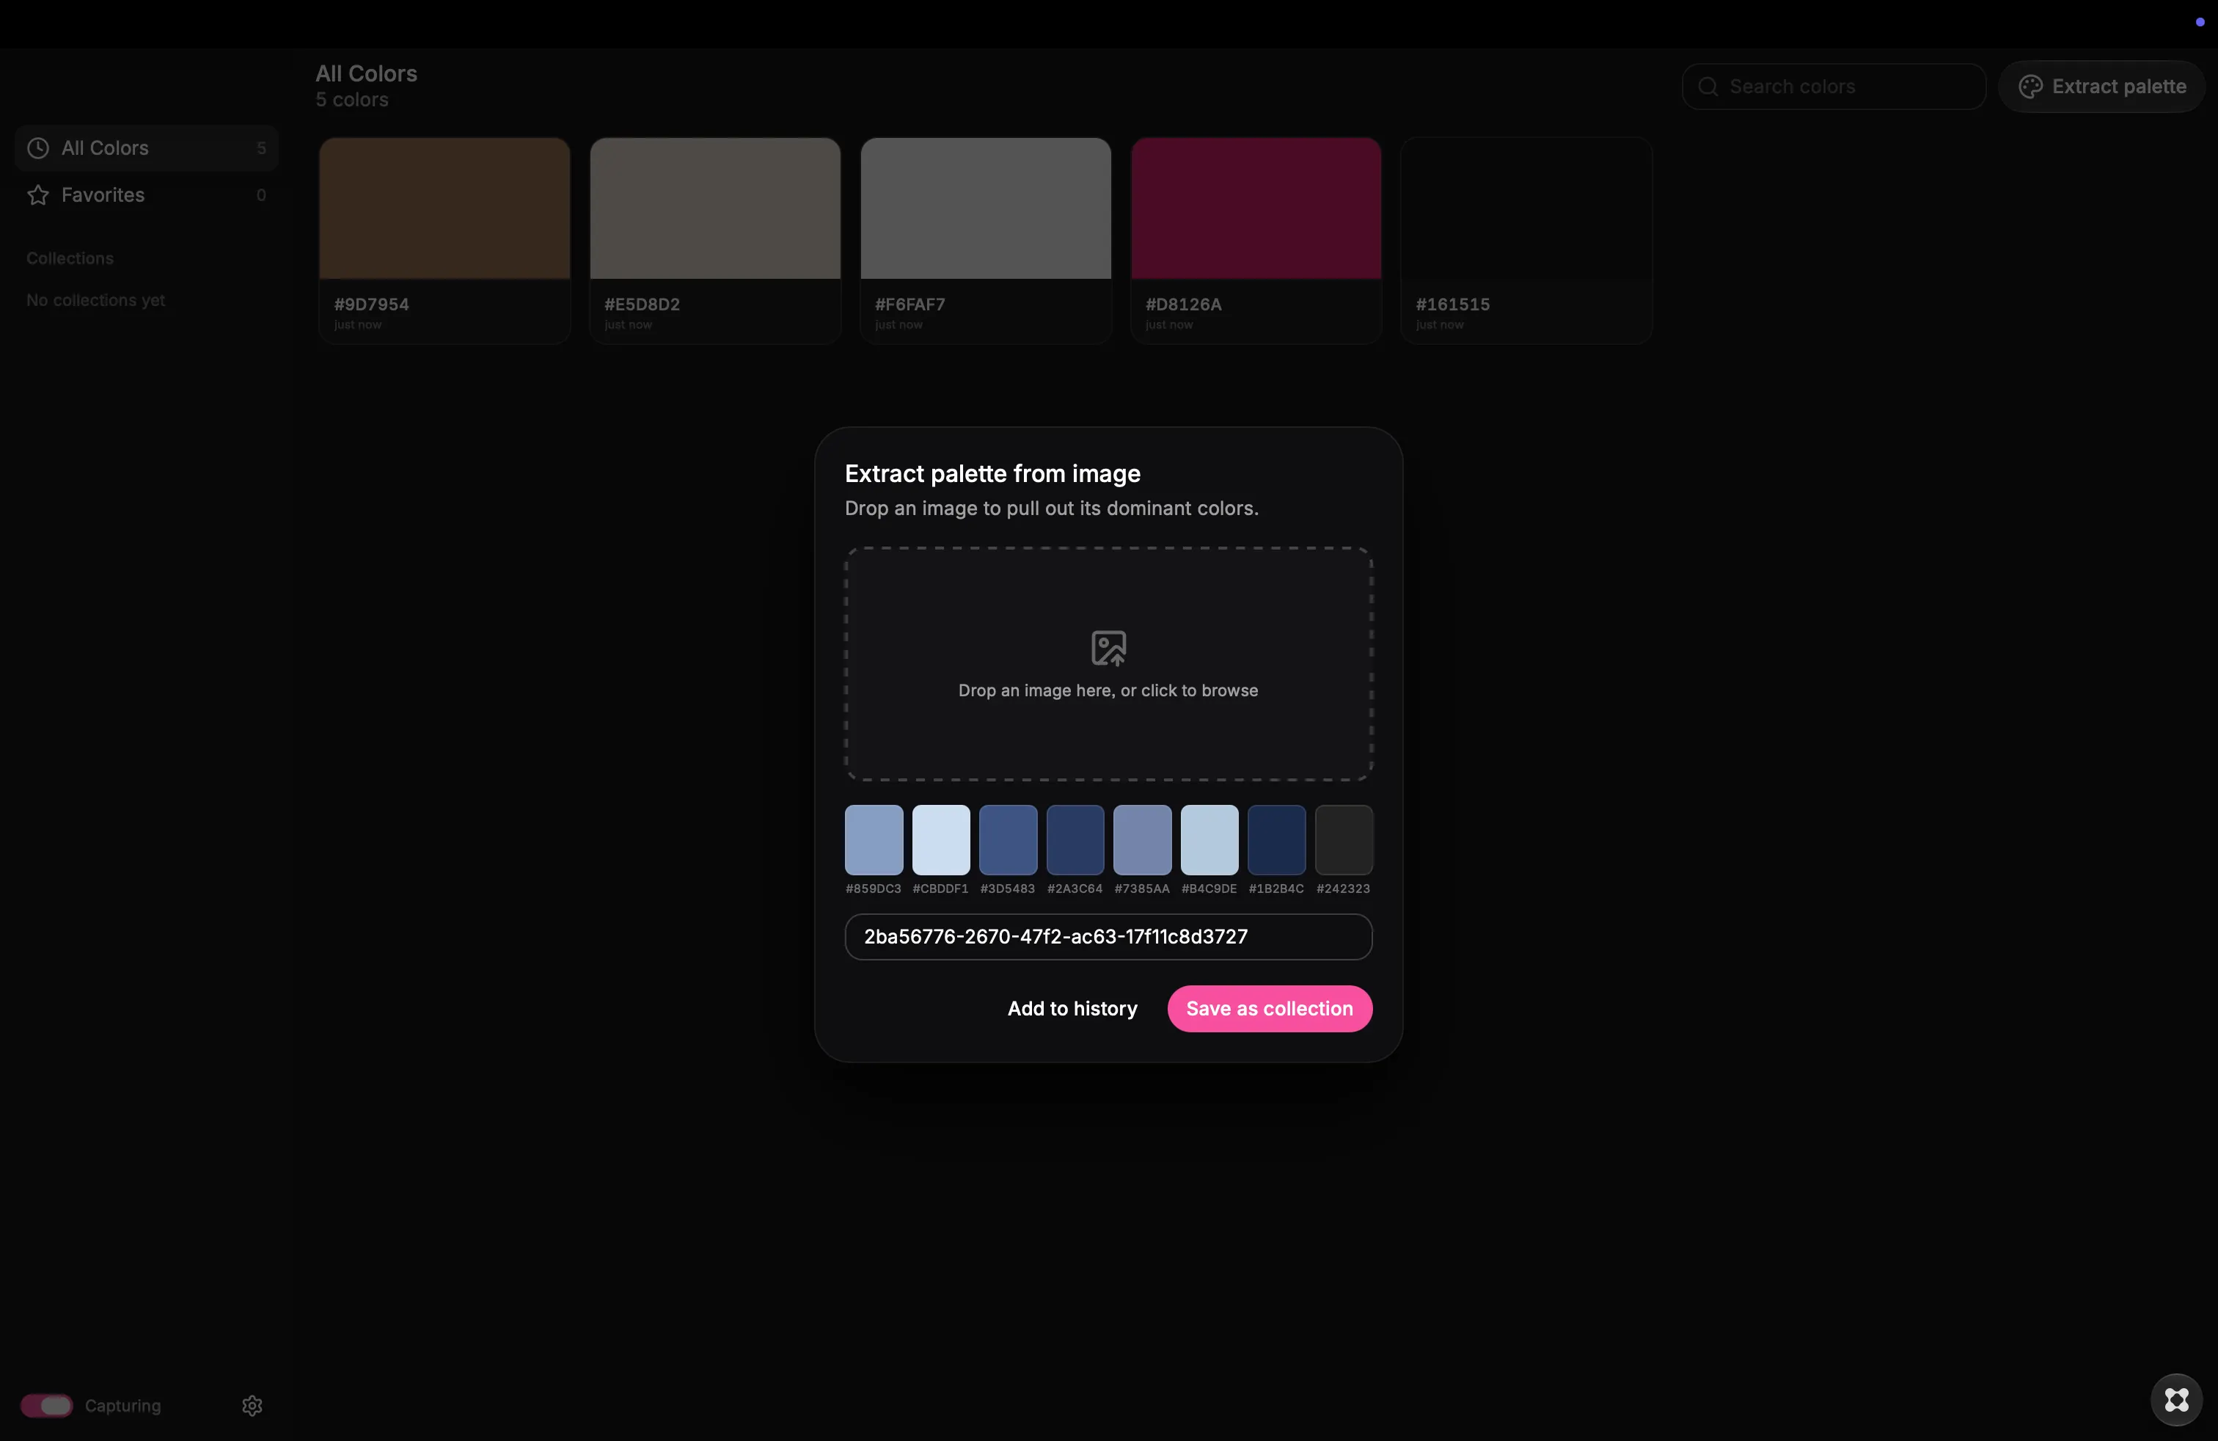The height and width of the screenshot is (1441, 2218).
Task: Open the #F6FAF7 color card
Action: (985, 241)
